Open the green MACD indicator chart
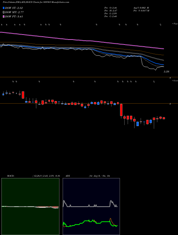 pyautogui.click(x=30, y=207)
